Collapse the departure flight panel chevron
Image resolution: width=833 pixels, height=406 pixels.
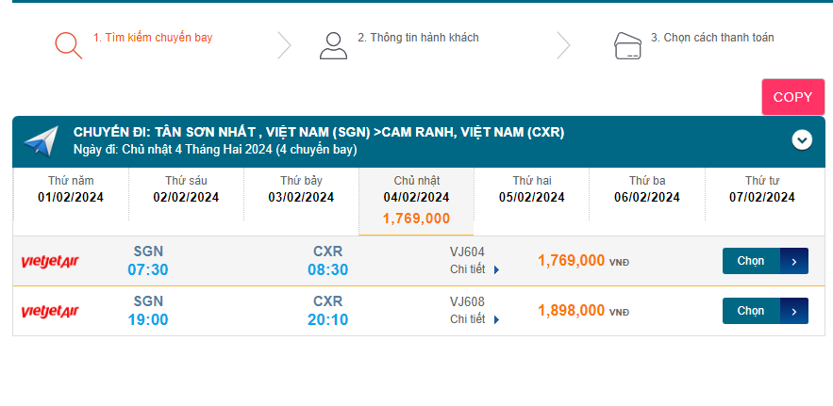point(802,140)
